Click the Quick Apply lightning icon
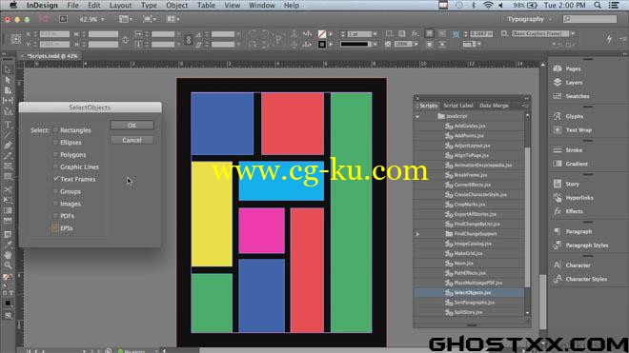Image resolution: width=629 pixels, height=353 pixels. pyautogui.click(x=609, y=39)
